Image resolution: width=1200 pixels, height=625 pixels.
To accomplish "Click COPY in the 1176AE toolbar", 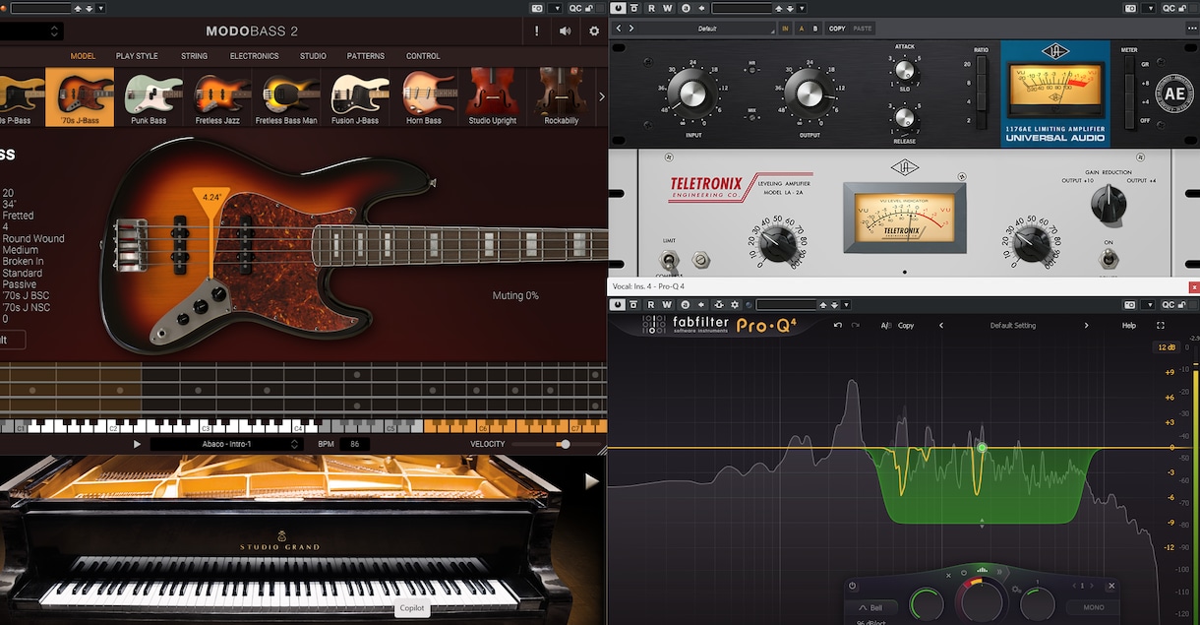I will pyautogui.click(x=837, y=29).
